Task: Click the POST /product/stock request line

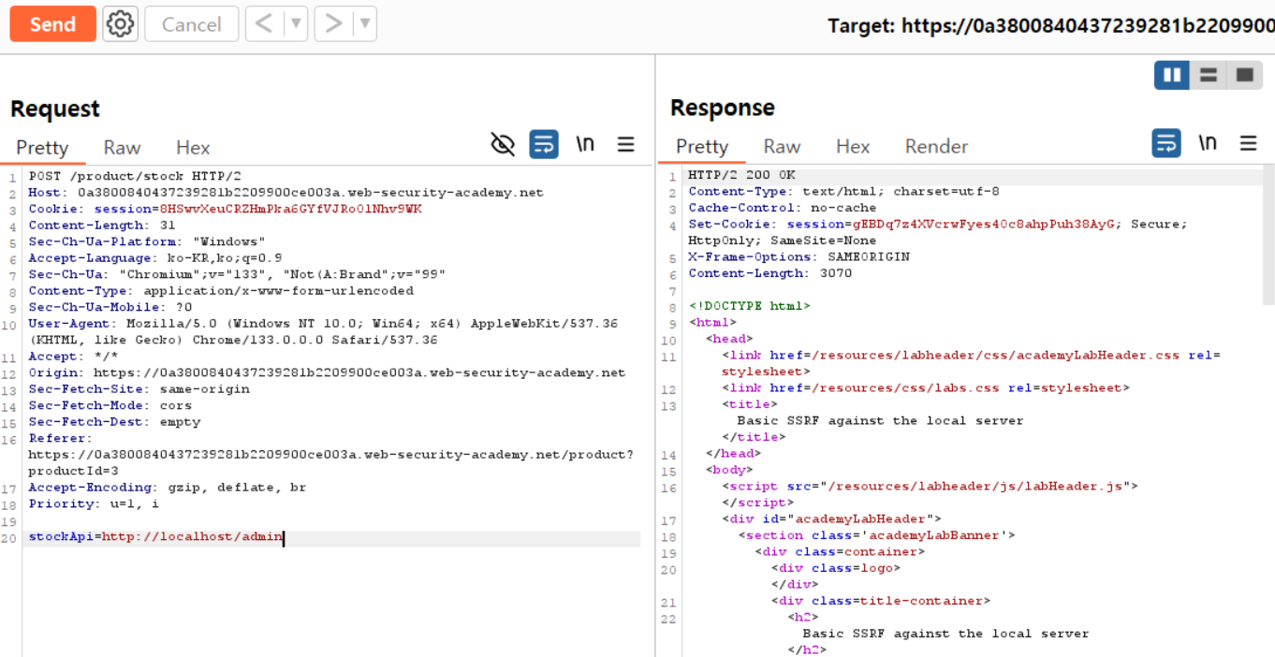Action: pyautogui.click(x=135, y=176)
